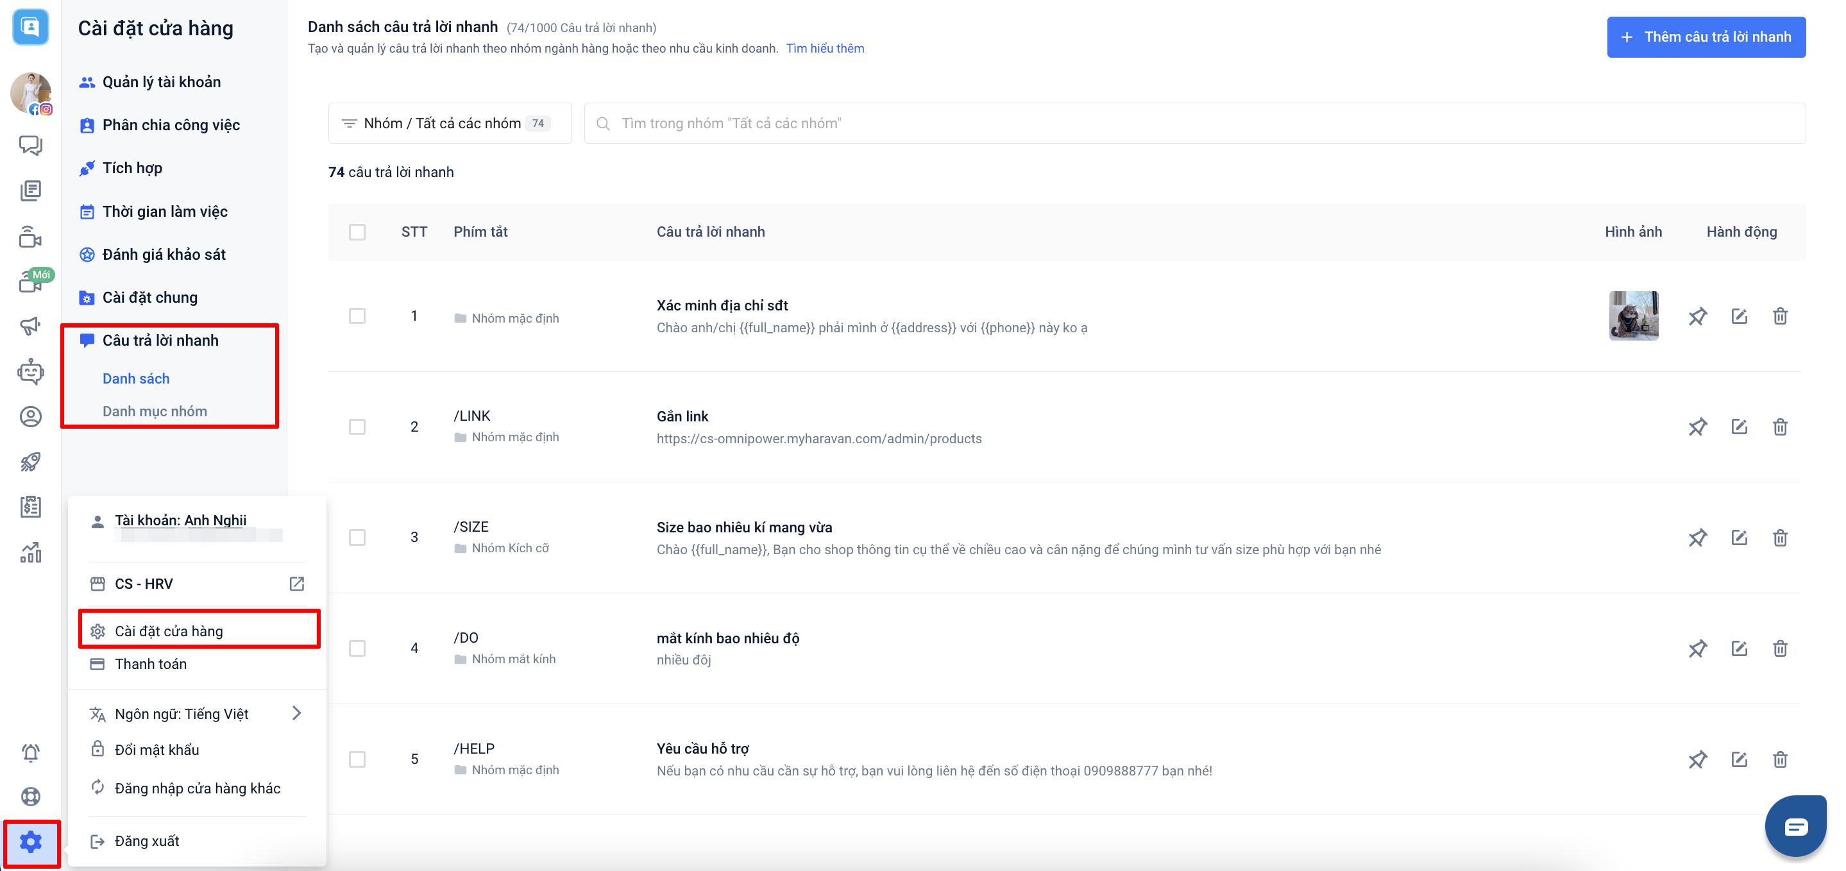The width and height of the screenshot is (1846, 871).
Task: Pin the 'Xác minh địa chỉ sđt' quick reply
Action: coord(1697,316)
